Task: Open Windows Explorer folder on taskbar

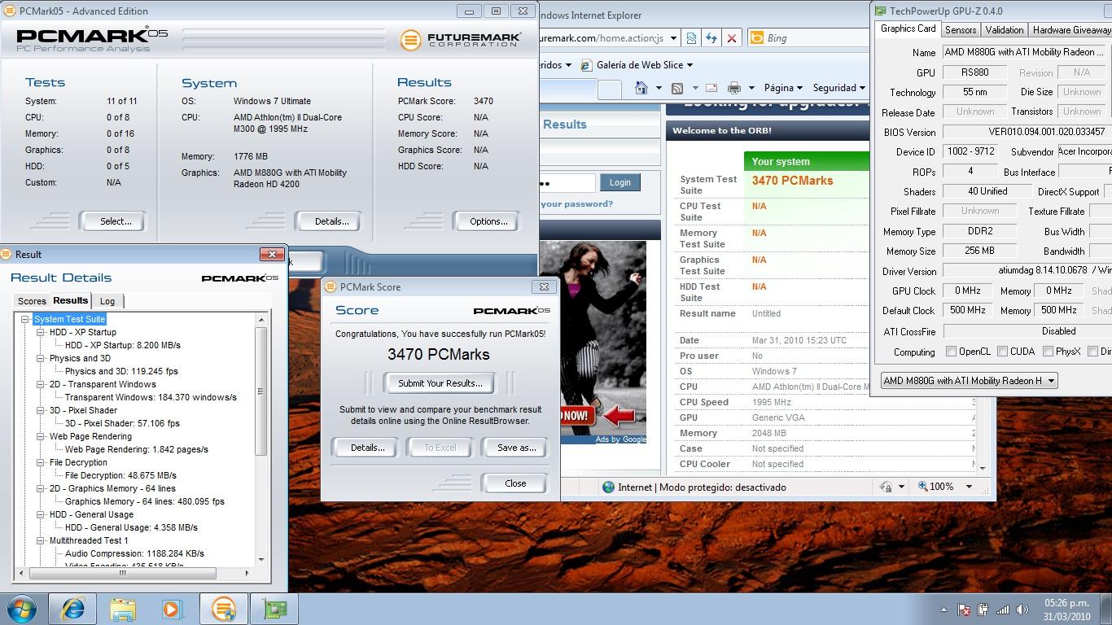Action: pyautogui.click(x=123, y=609)
